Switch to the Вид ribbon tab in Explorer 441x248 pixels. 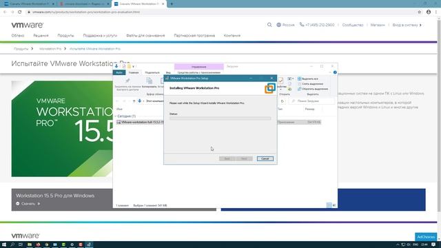(x=168, y=72)
